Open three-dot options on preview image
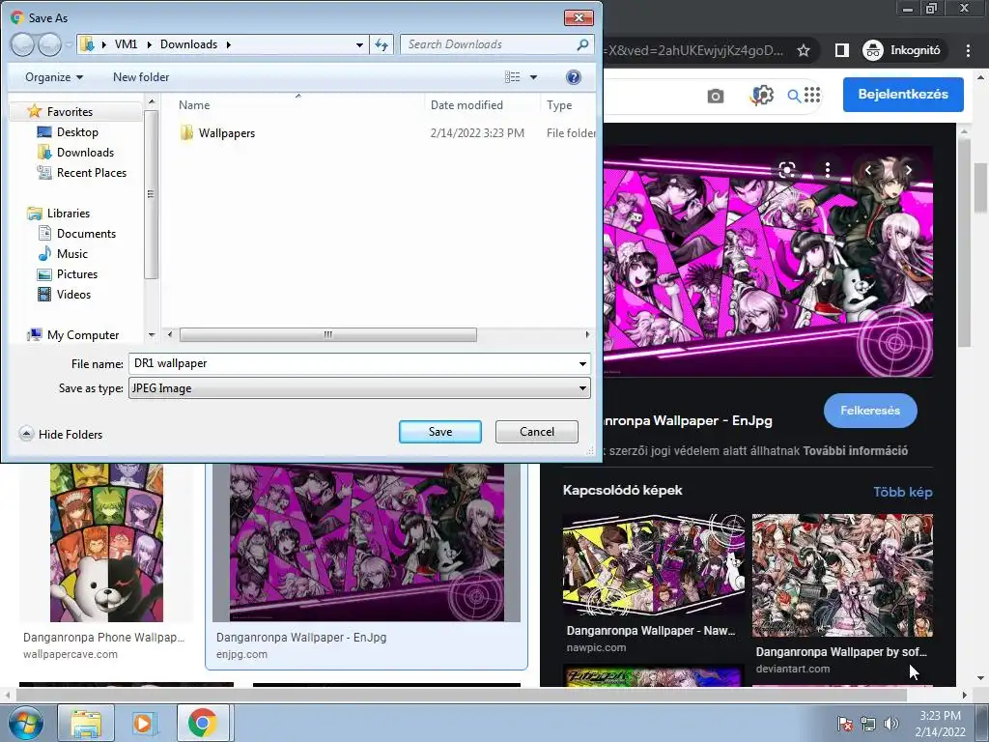 pyautogui.click(x=828, y=169)
